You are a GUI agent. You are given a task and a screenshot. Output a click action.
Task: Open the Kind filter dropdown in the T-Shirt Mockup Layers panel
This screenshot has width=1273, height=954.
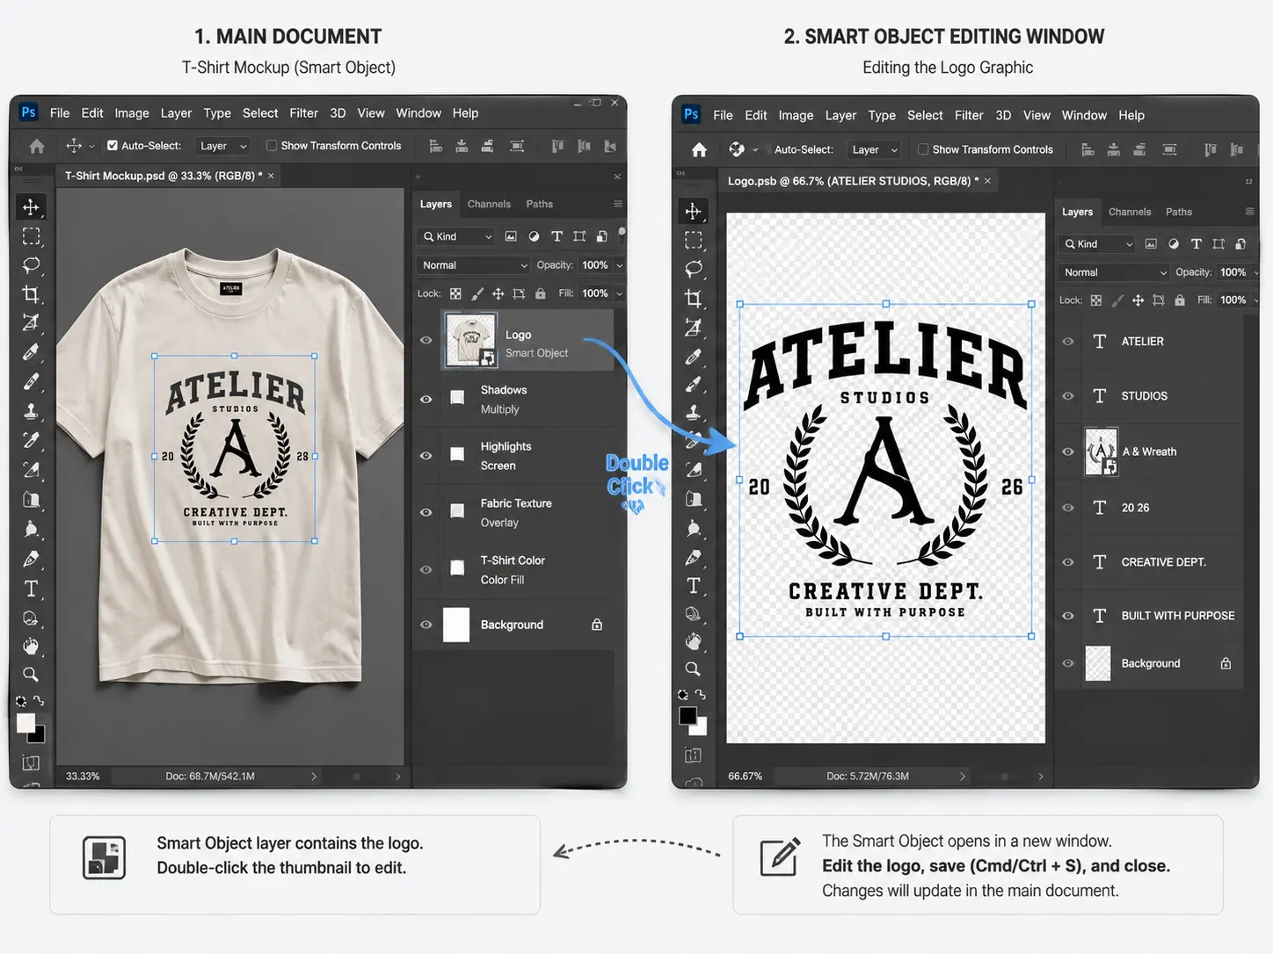[455, 236]
